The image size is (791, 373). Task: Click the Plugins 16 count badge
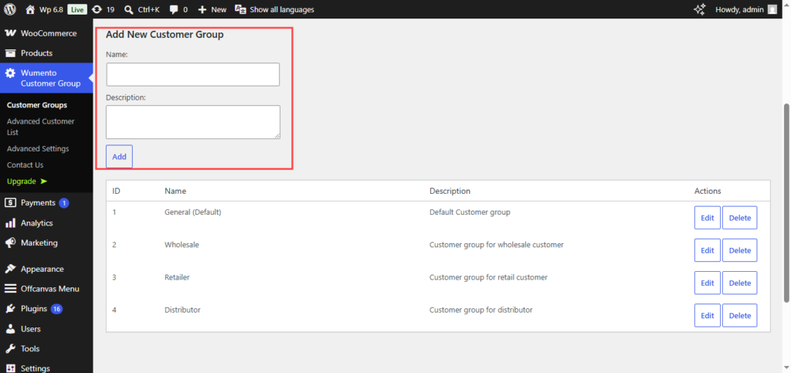coord(56,309)
